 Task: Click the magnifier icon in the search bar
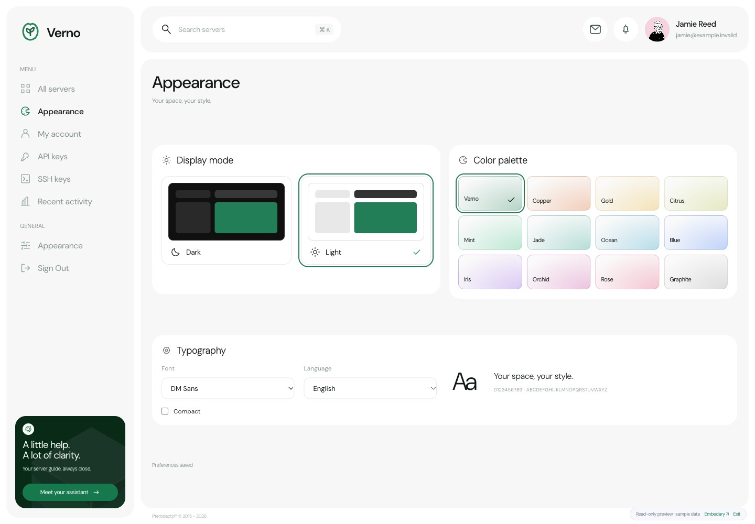(x=166, y=29)
